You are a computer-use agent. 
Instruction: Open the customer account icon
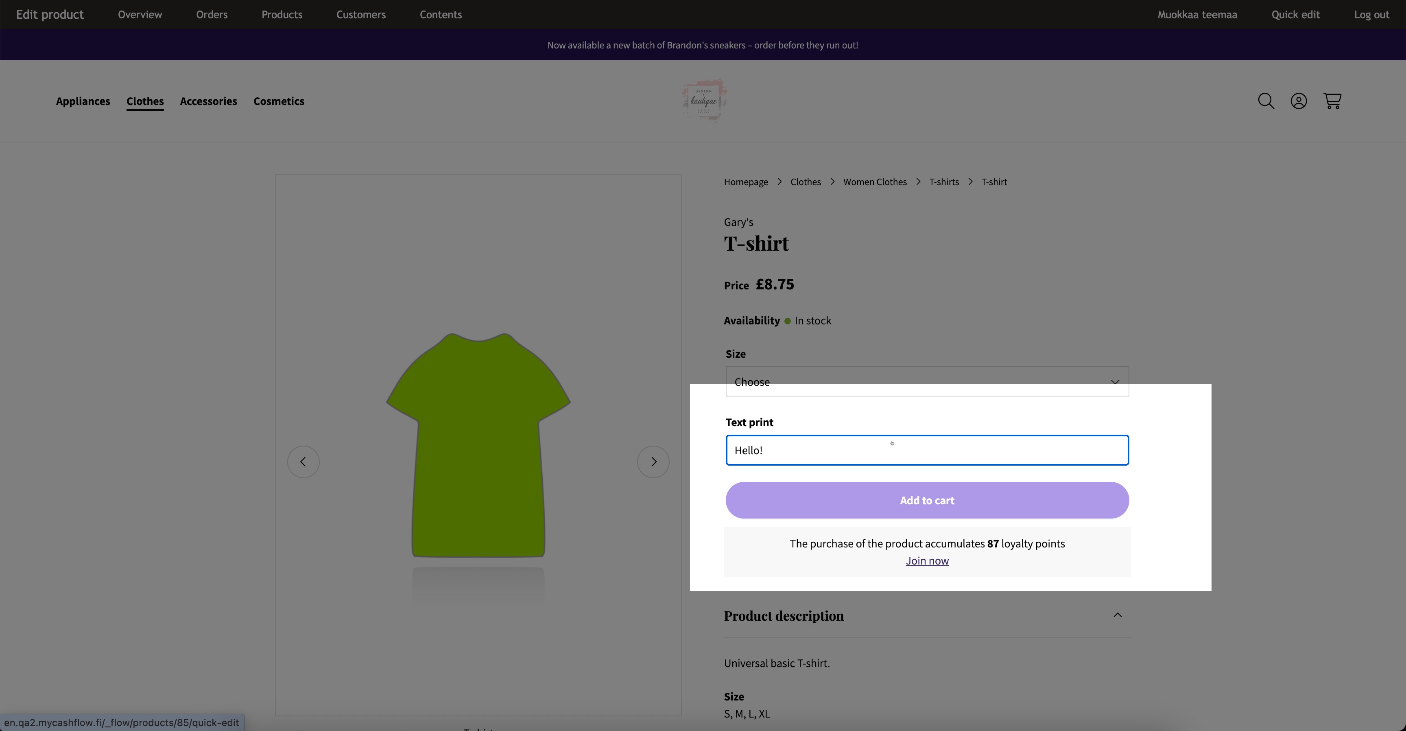coord(1299,101)
